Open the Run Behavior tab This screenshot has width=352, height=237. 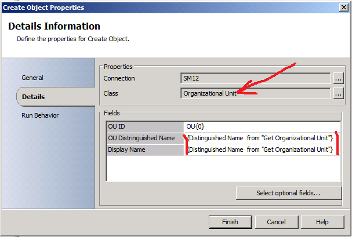[x=40, y=115]
